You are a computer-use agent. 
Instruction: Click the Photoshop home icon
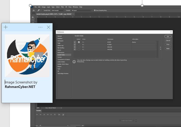tap(34, 11)
